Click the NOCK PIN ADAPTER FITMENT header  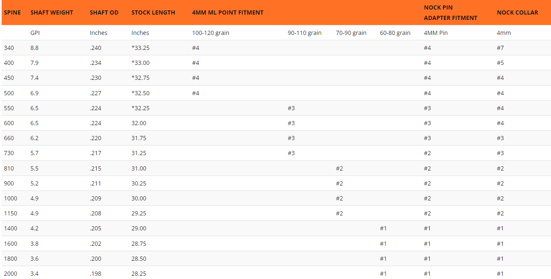pyautogui.click(x=450, y=12)
